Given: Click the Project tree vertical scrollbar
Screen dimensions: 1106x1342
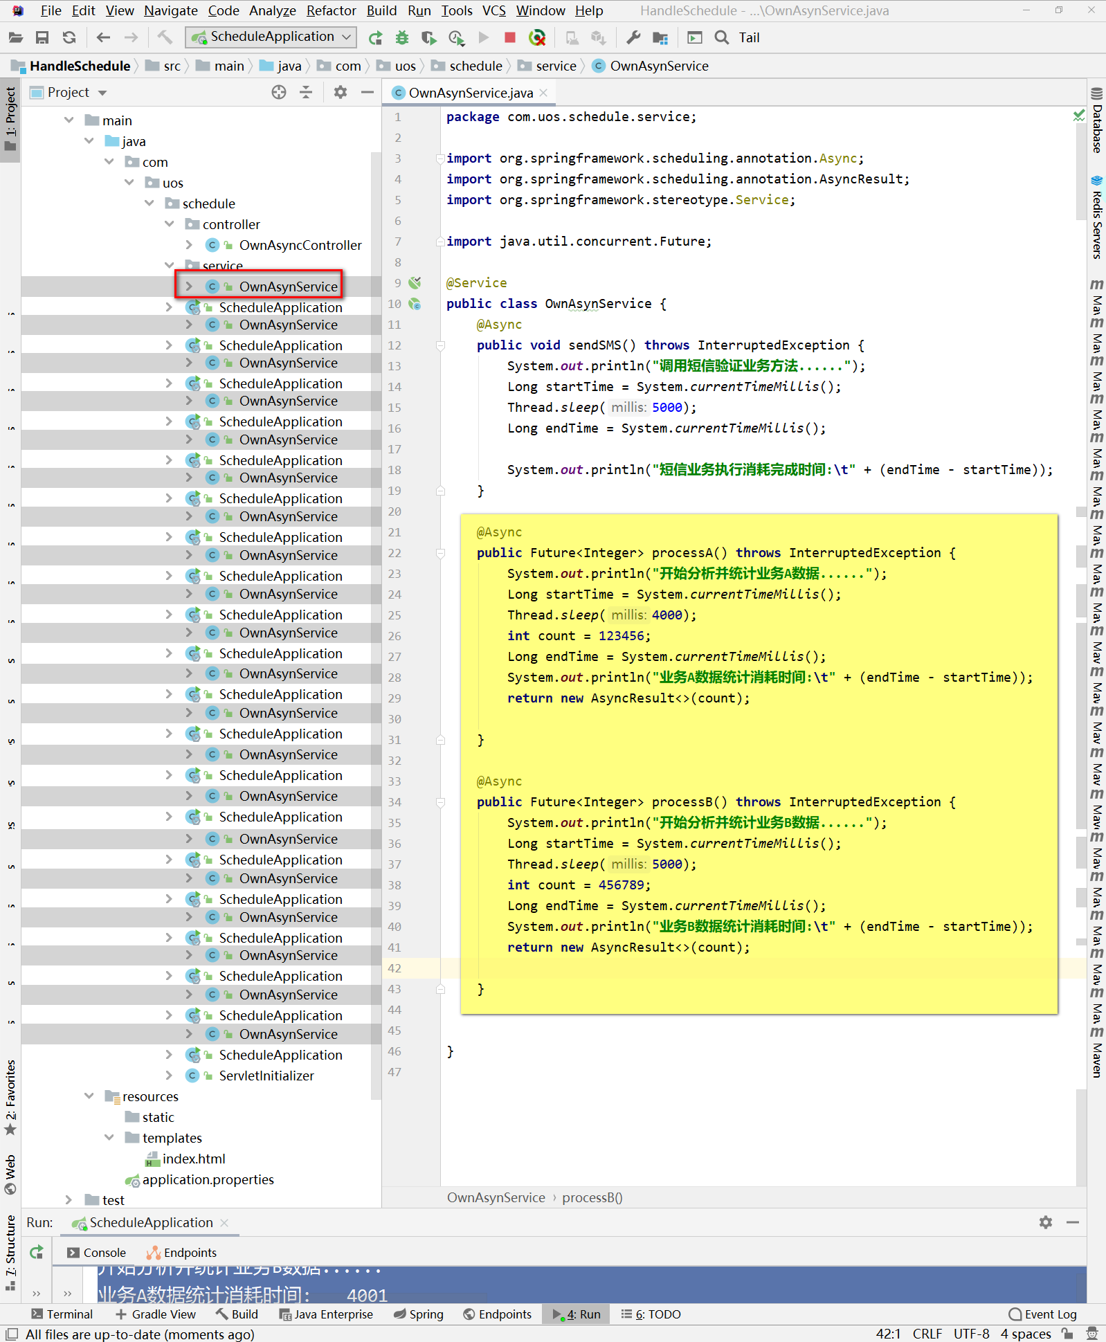Looking at the screenshot, I should tap(376, 623).
